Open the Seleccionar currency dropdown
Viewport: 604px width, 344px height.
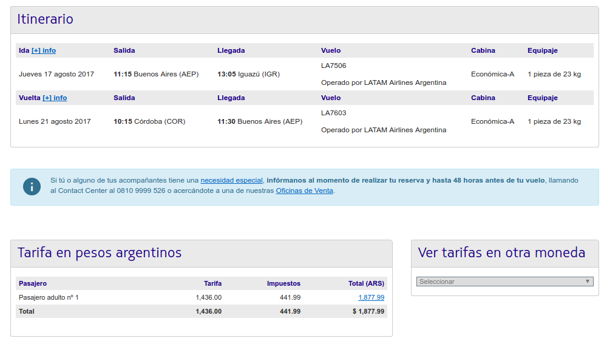click(504, 282)
